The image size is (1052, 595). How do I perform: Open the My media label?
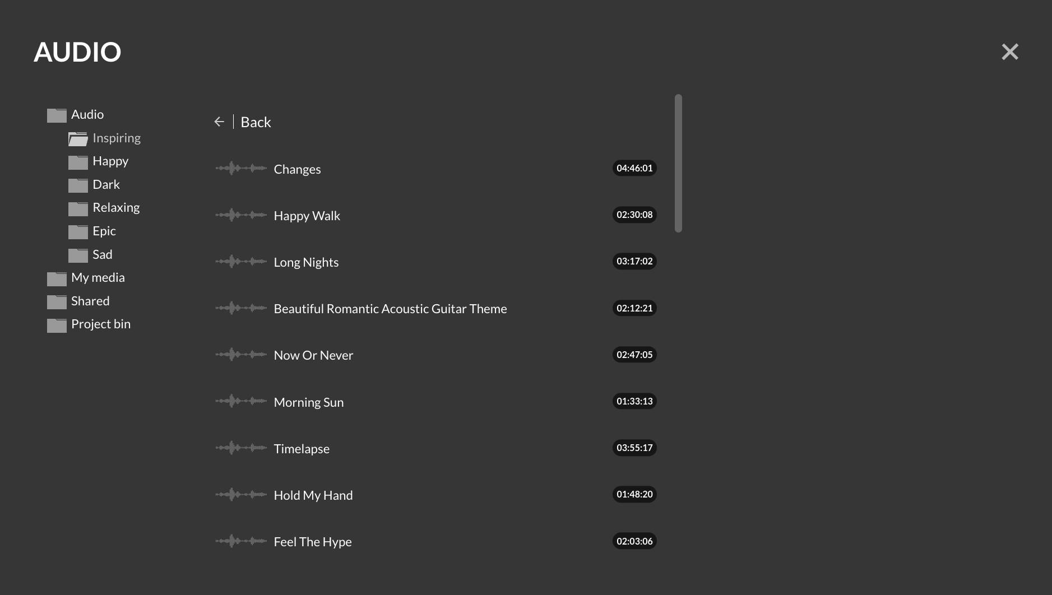coord(98,278)
